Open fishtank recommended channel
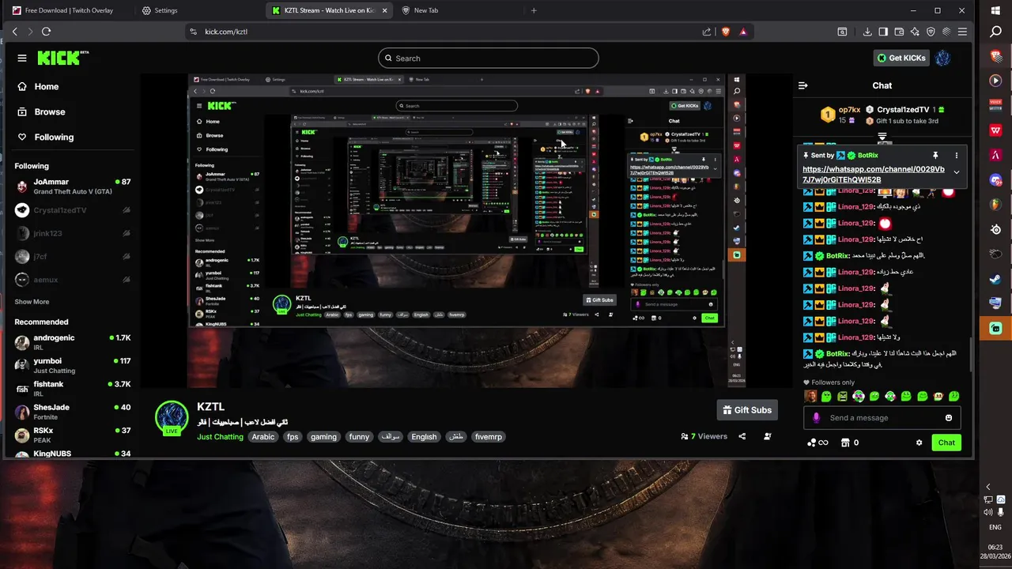The width and height of the screenshot is (1012, 569). coord(73,388)
